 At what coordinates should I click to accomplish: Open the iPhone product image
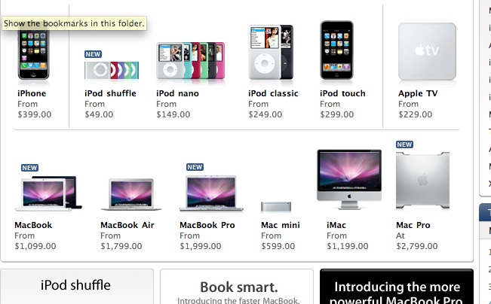pyautogui.click(x=33, y=52)
